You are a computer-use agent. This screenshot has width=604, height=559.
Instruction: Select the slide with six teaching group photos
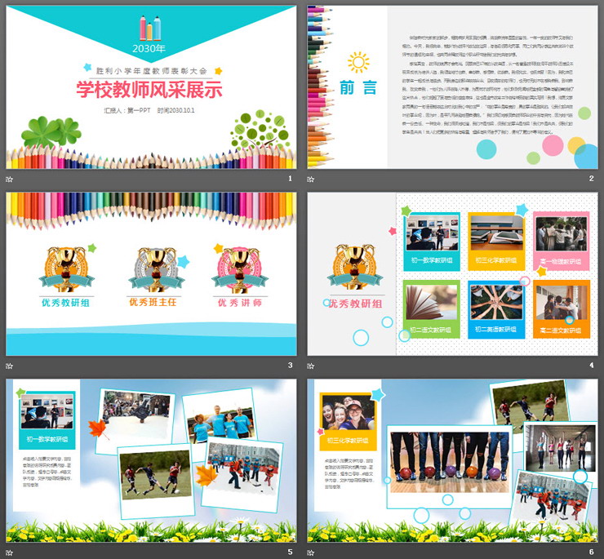(x=452, y=273)
